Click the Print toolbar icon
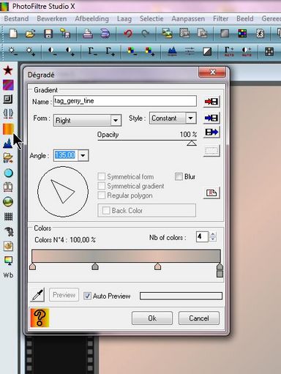This screenshot has width=281, height=374. (88, 34)
